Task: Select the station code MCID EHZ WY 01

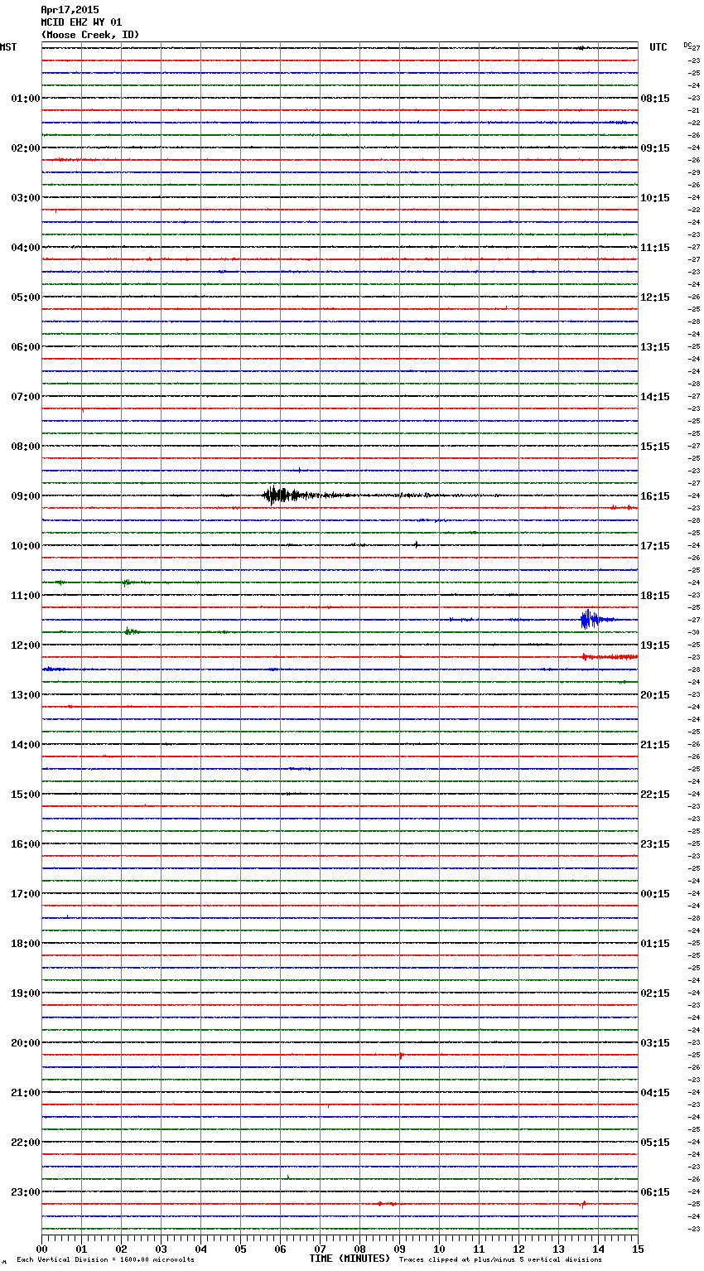Action: click(x=81, y=22)
